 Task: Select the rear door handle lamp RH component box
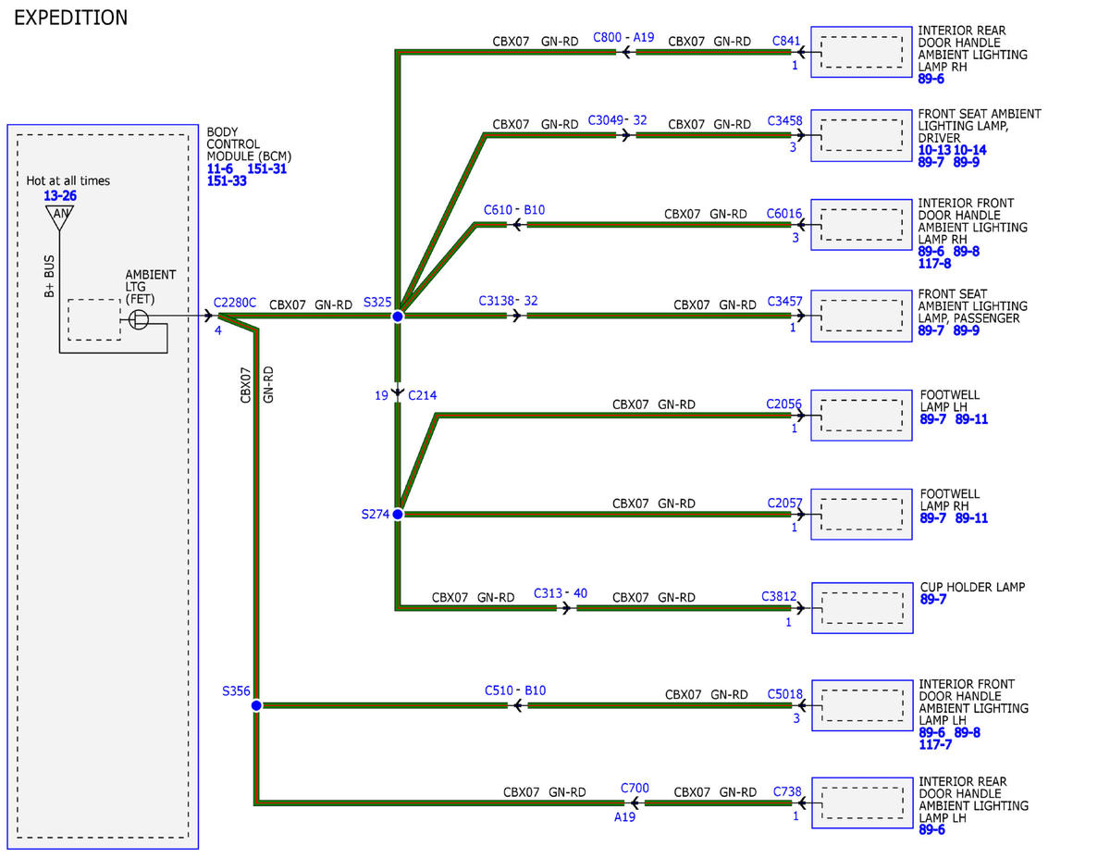click(862, 52)
